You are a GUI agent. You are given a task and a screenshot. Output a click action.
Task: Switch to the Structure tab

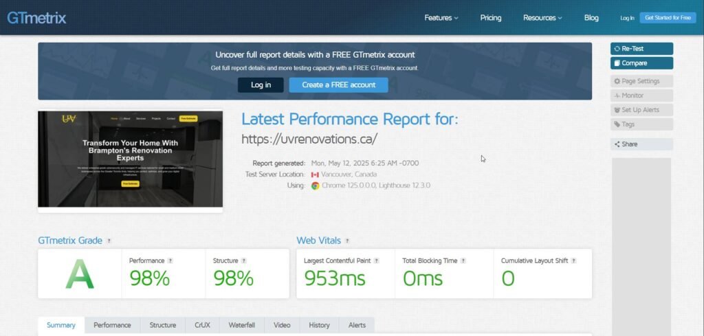tap(162, 325)
